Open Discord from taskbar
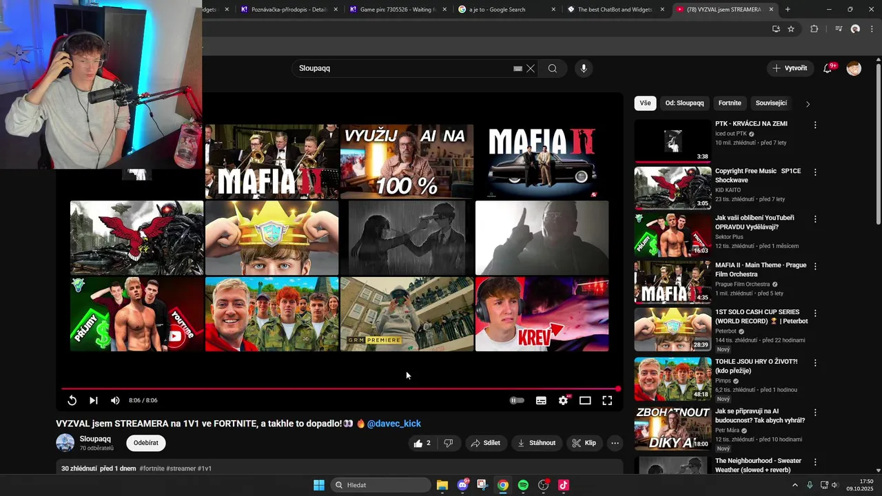 (x=462, y=485)
